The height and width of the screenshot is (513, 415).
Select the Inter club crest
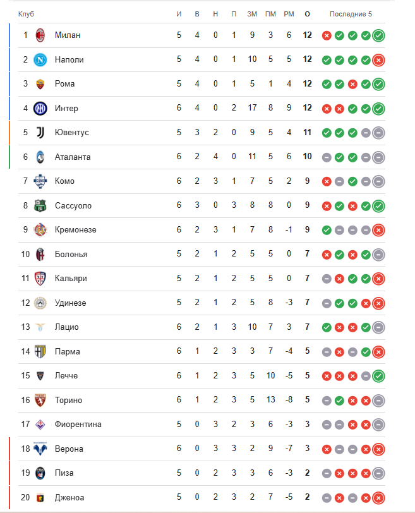[x=41, y=108]
